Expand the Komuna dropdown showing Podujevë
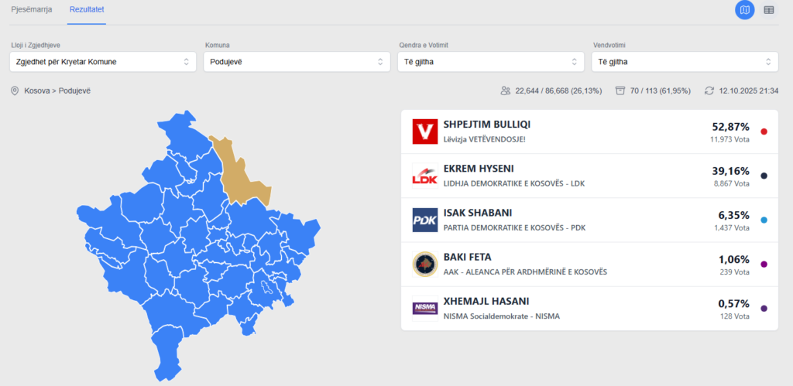Screen dimensions: 793x386 [296, 62]
